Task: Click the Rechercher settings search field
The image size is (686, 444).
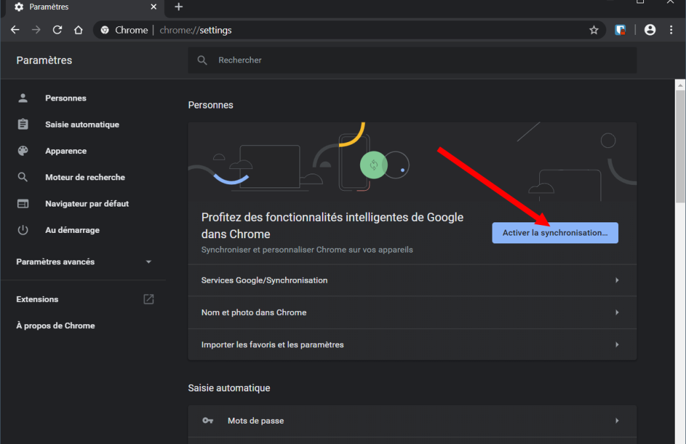Action: pos(421,60)
